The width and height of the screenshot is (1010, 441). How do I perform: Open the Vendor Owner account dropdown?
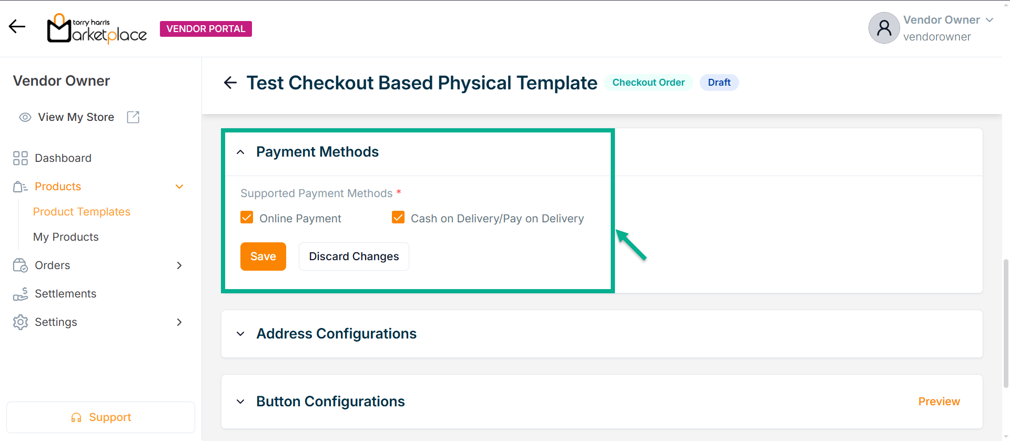tap(989, 20)
